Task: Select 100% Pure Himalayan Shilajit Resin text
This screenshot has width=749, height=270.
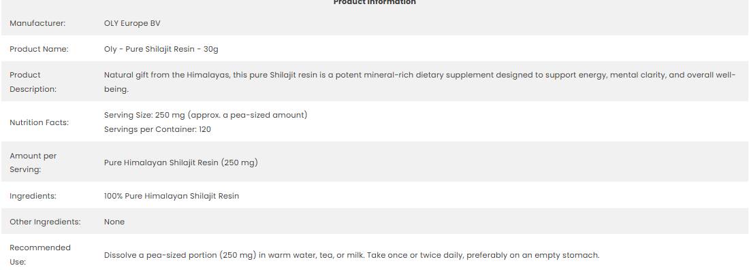Action: (x=172, y=196)
